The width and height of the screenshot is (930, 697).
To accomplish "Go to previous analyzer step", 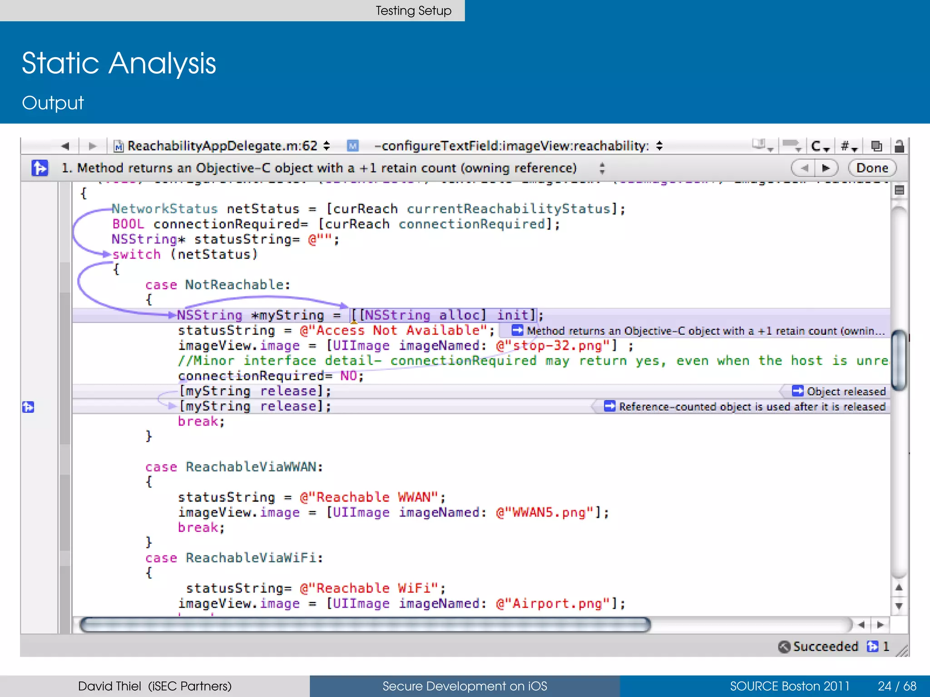I will tap(803, 168).
